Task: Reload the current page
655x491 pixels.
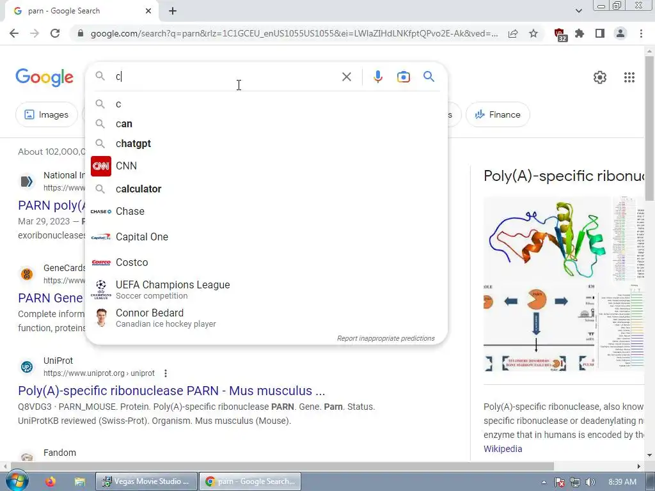Action: (55, 33)
